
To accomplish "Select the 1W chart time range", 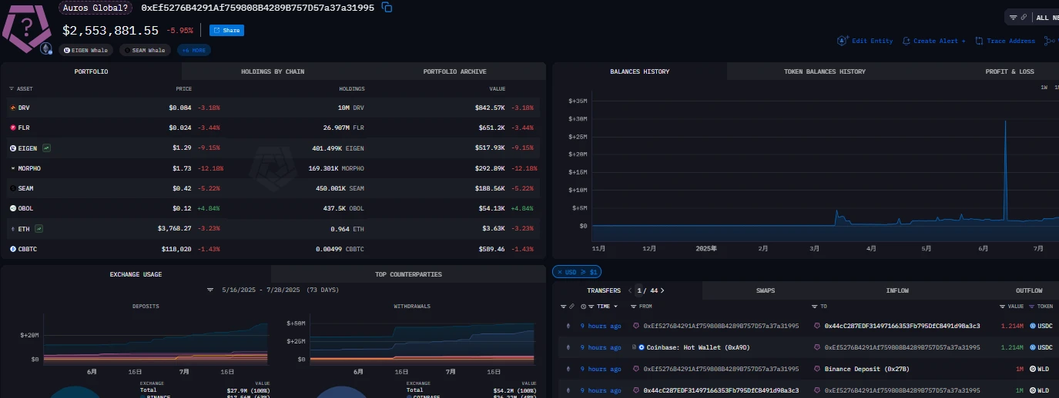I will pos(1044,88).
